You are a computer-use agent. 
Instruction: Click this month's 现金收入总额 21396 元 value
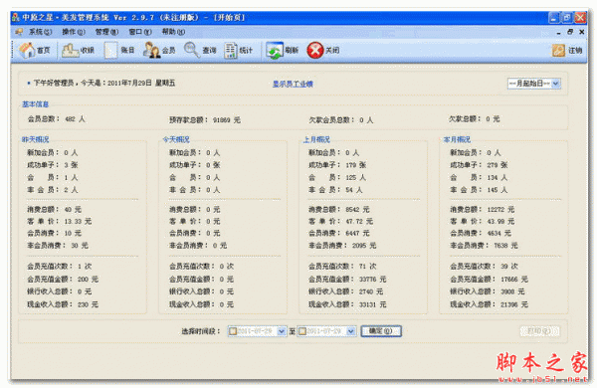489,304
